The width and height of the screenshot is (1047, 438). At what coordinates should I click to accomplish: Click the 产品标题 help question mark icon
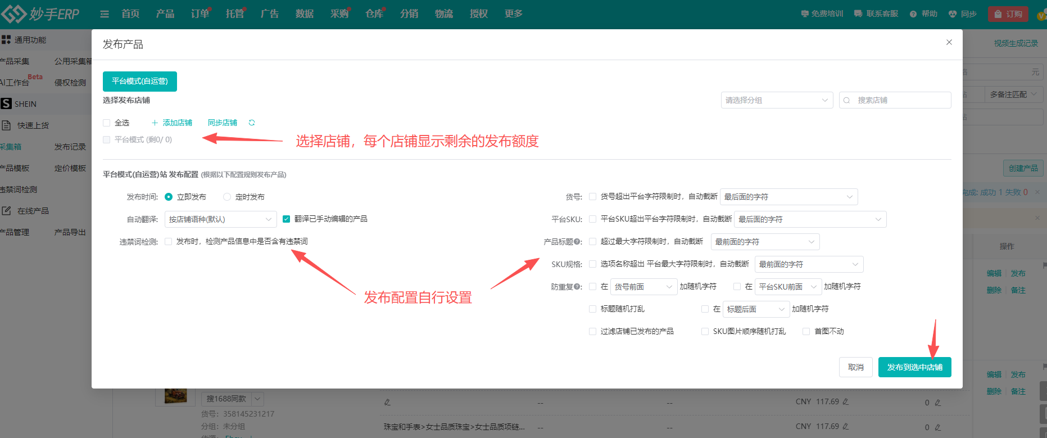578,242
